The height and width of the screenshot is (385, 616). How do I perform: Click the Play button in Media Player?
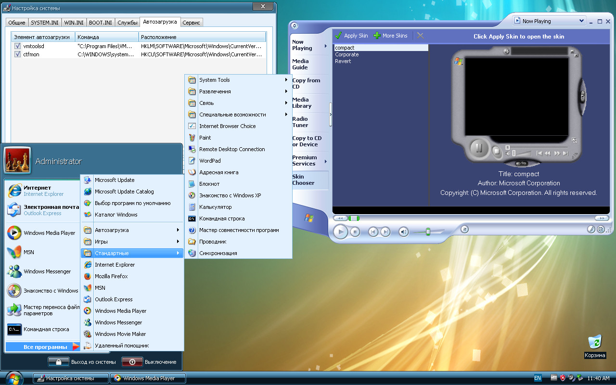click(x=340, y=231)
